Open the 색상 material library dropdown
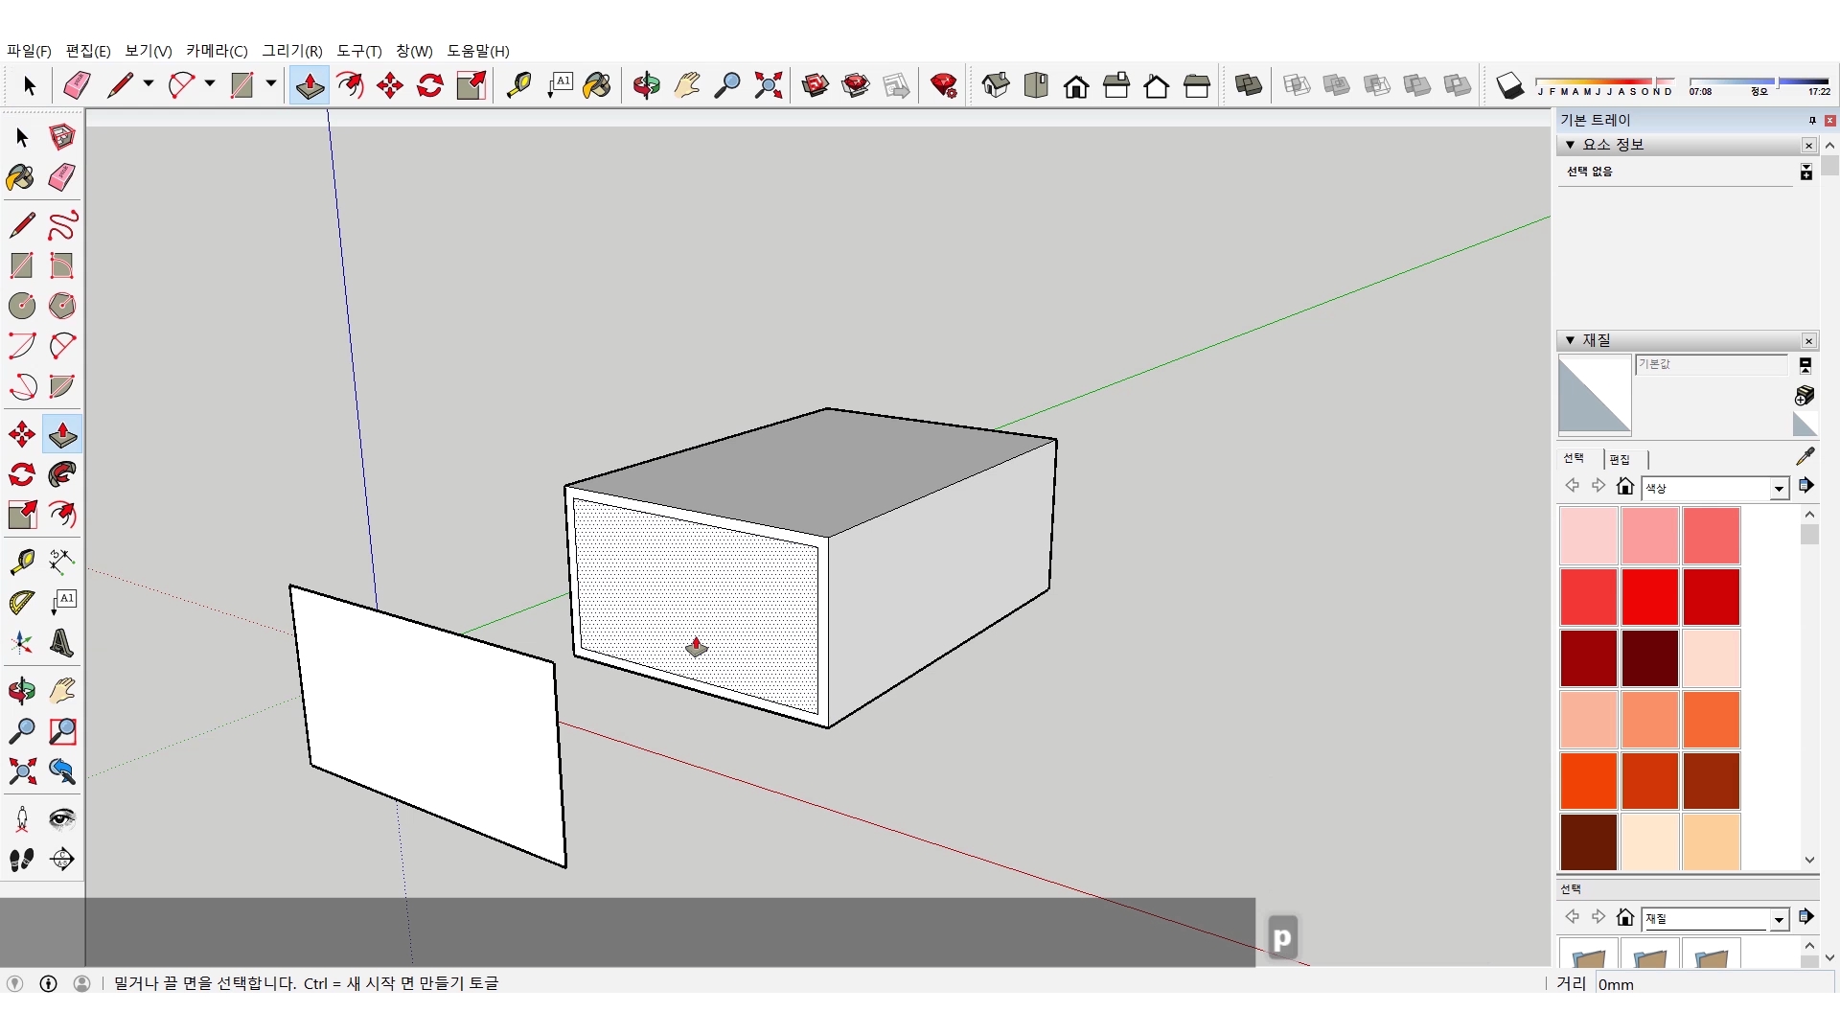Image resolution: width=1840 pixels, height=1035 pixels. coord(1779,489)
